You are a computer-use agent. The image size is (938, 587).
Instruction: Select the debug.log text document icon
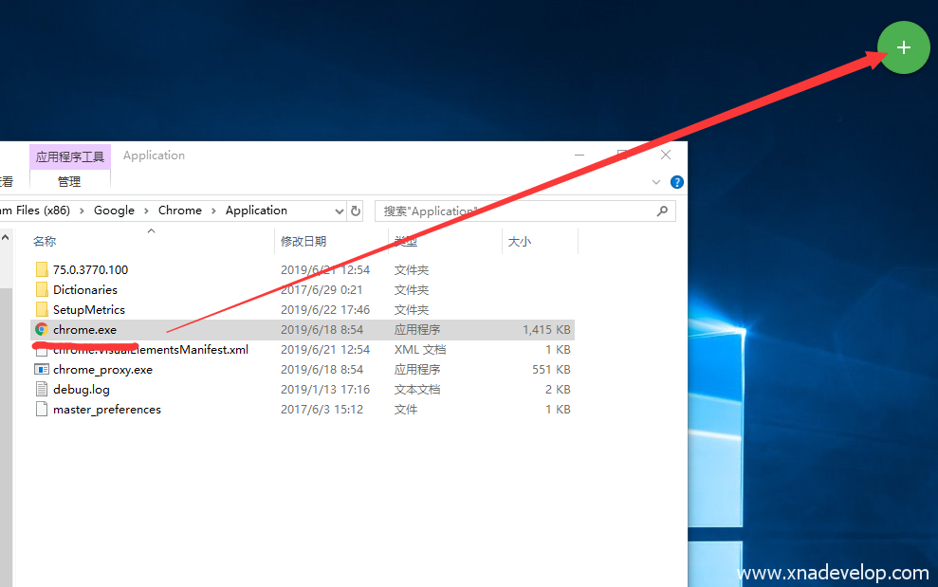point(41,390)
